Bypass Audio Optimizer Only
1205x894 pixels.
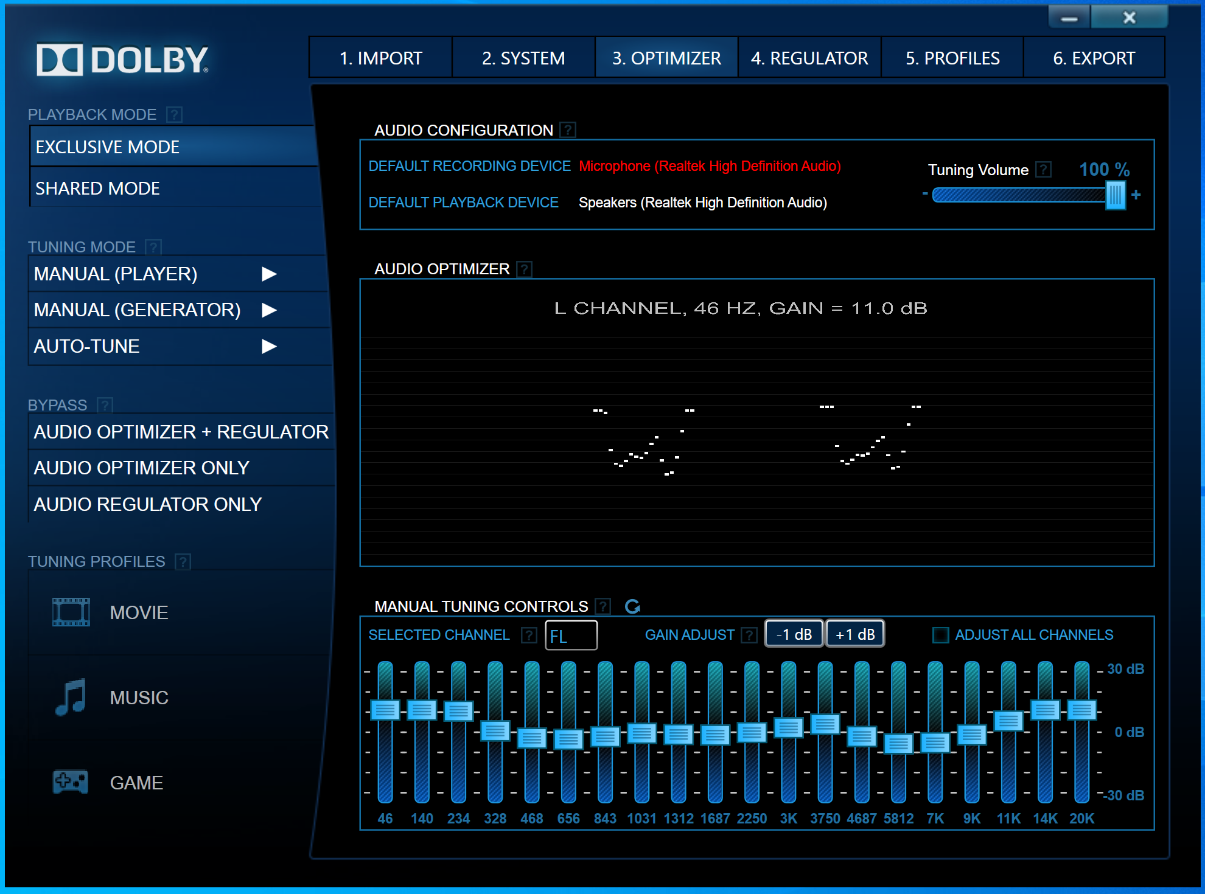181,468
